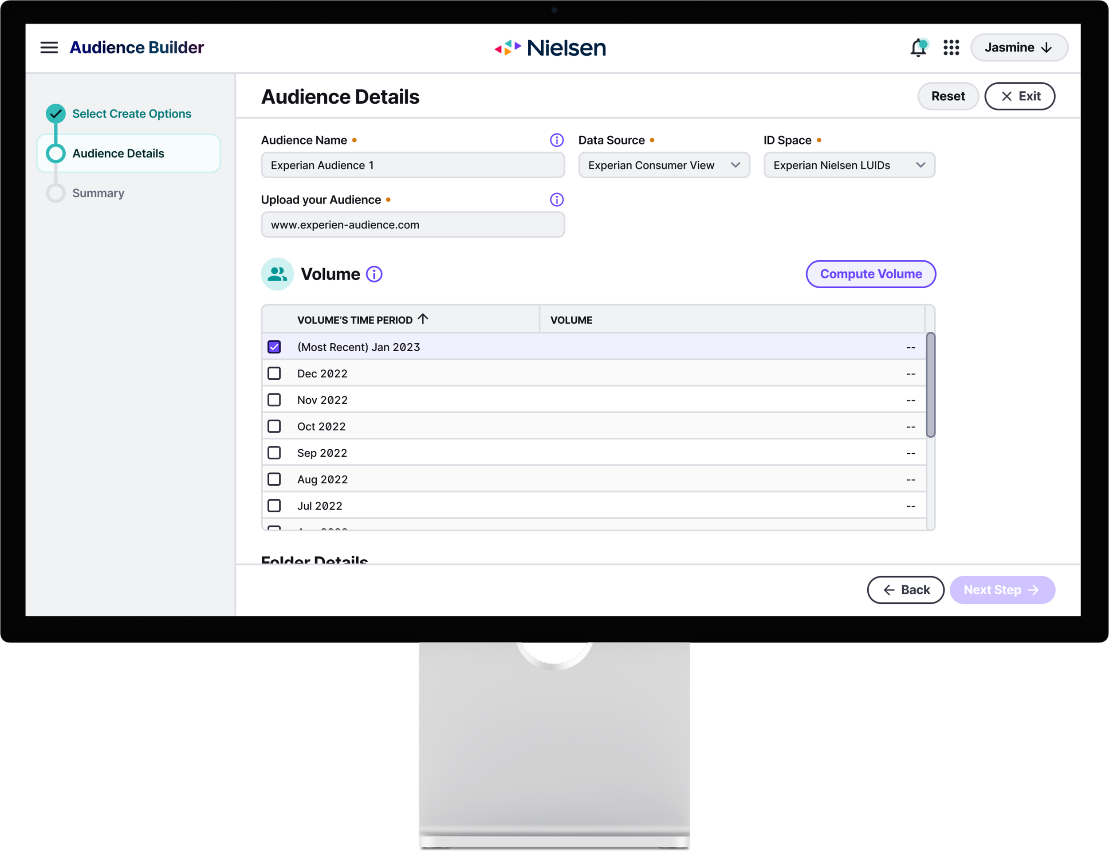
Task: Click the notification bell icon
Action: click(x=918, y=47)
